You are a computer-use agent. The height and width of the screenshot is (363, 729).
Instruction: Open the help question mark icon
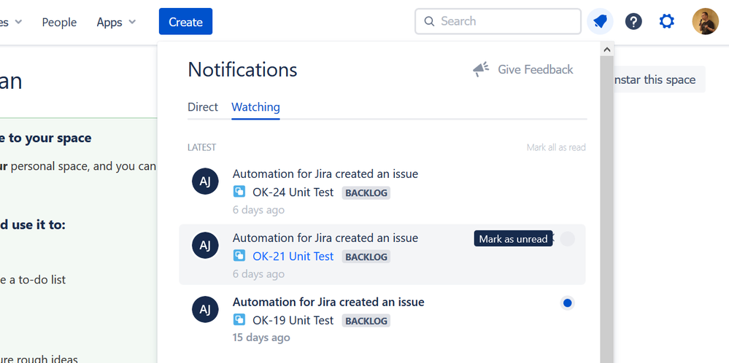click(x=633, y=21)
